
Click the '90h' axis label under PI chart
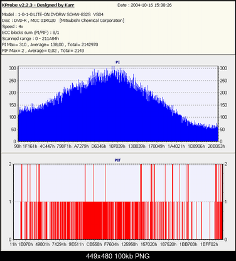(x=18, y=146)
